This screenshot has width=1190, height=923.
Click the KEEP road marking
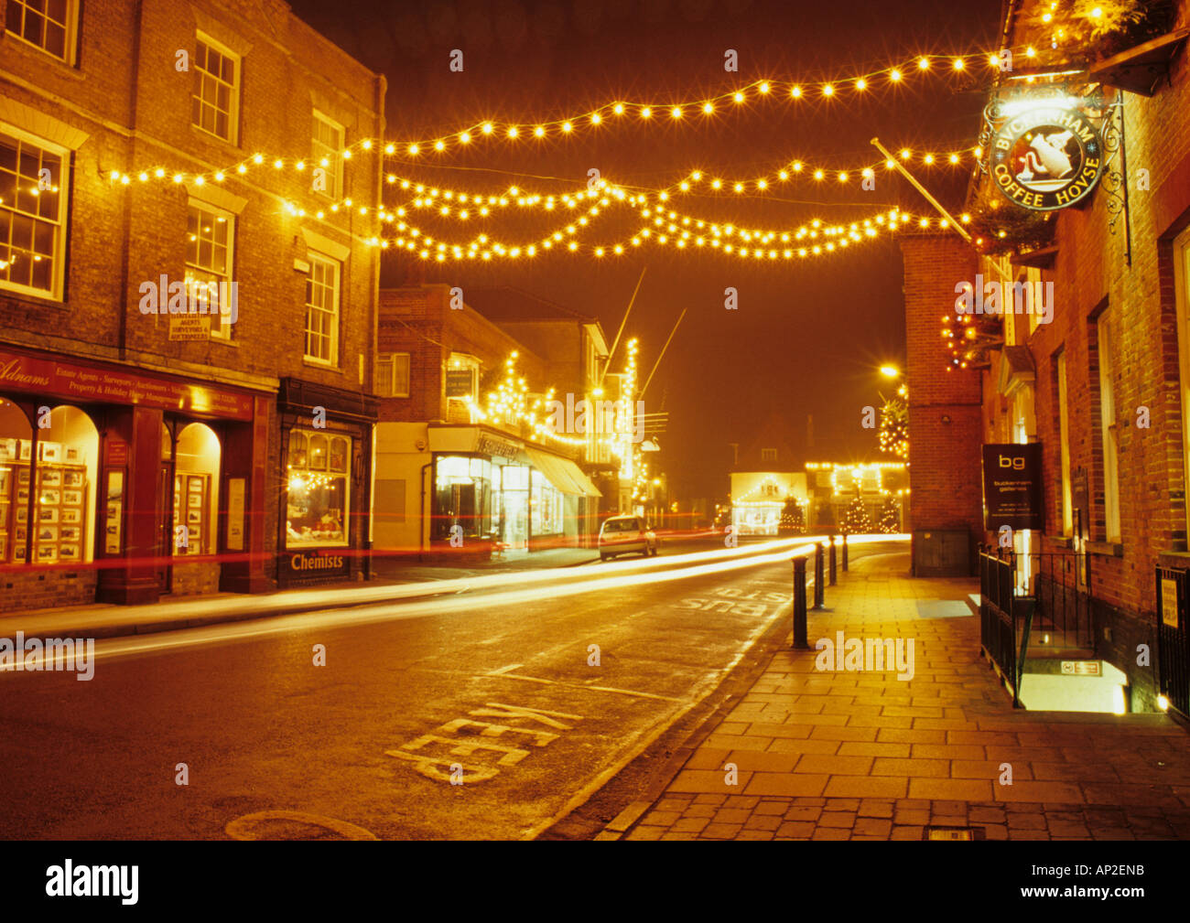(x=483, y=742)
